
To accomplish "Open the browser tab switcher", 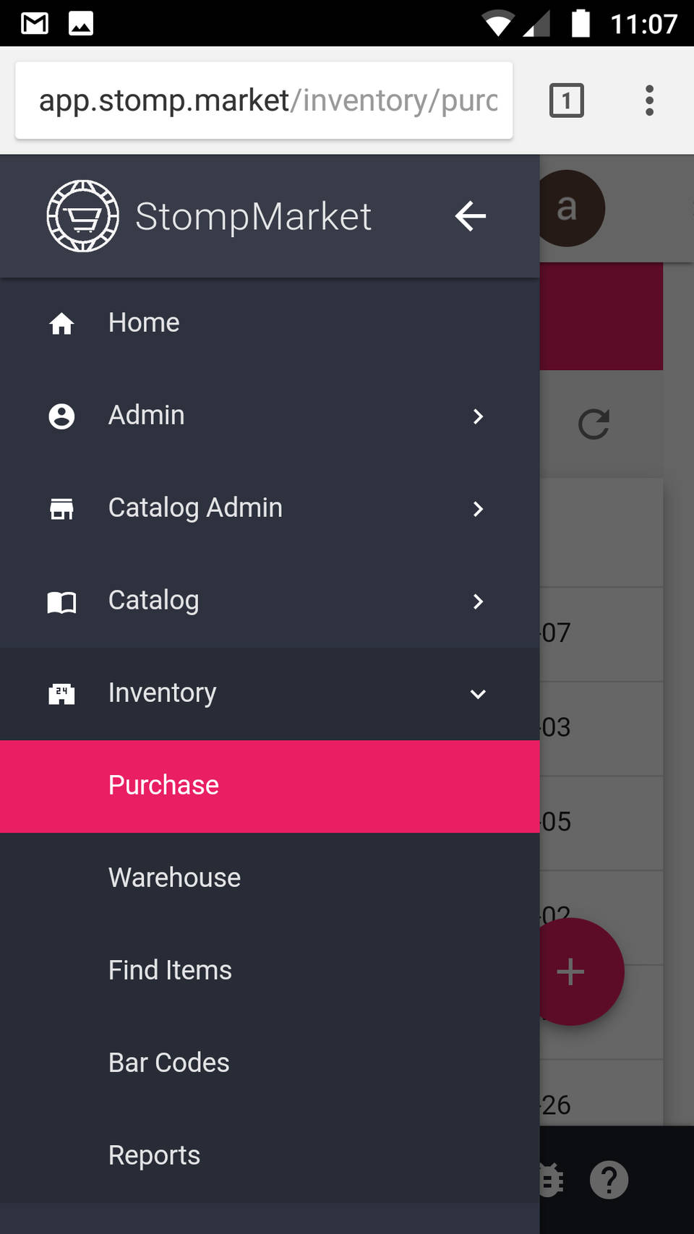I will coord(566,100).
